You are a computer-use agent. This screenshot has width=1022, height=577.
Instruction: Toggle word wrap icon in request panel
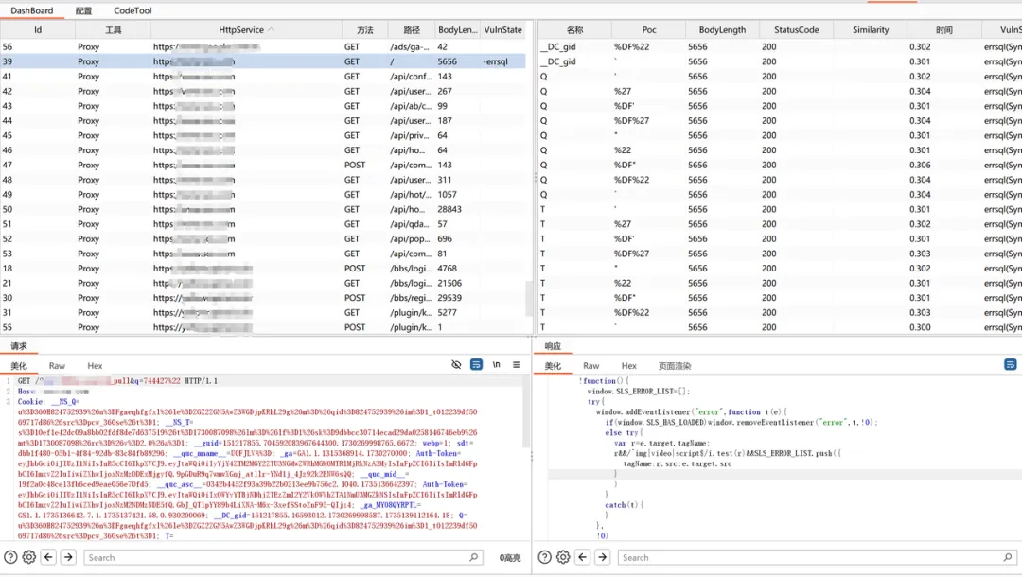tap(477, 365)
